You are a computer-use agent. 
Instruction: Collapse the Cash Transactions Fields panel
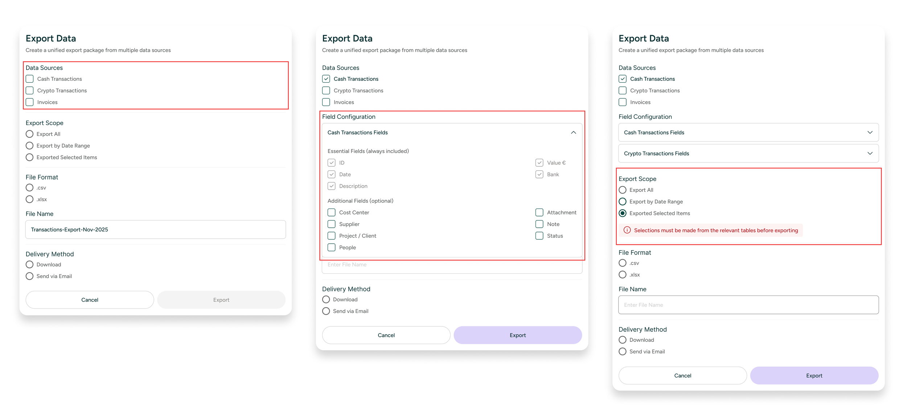573,132
